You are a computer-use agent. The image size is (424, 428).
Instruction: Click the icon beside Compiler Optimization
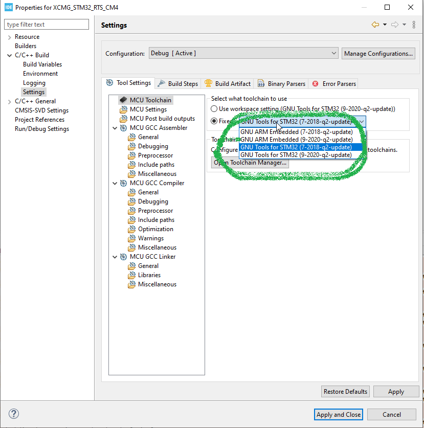(131, 229)
